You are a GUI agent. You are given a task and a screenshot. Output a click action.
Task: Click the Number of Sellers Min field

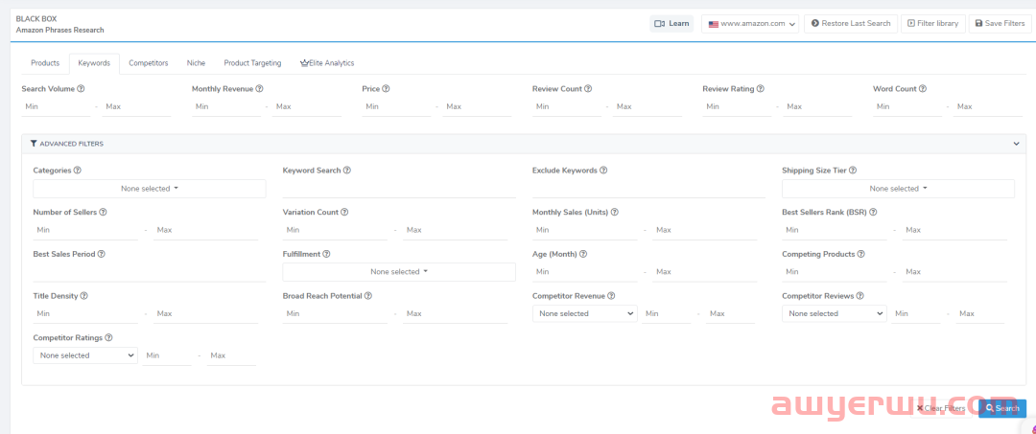click(x=85, y=230)
